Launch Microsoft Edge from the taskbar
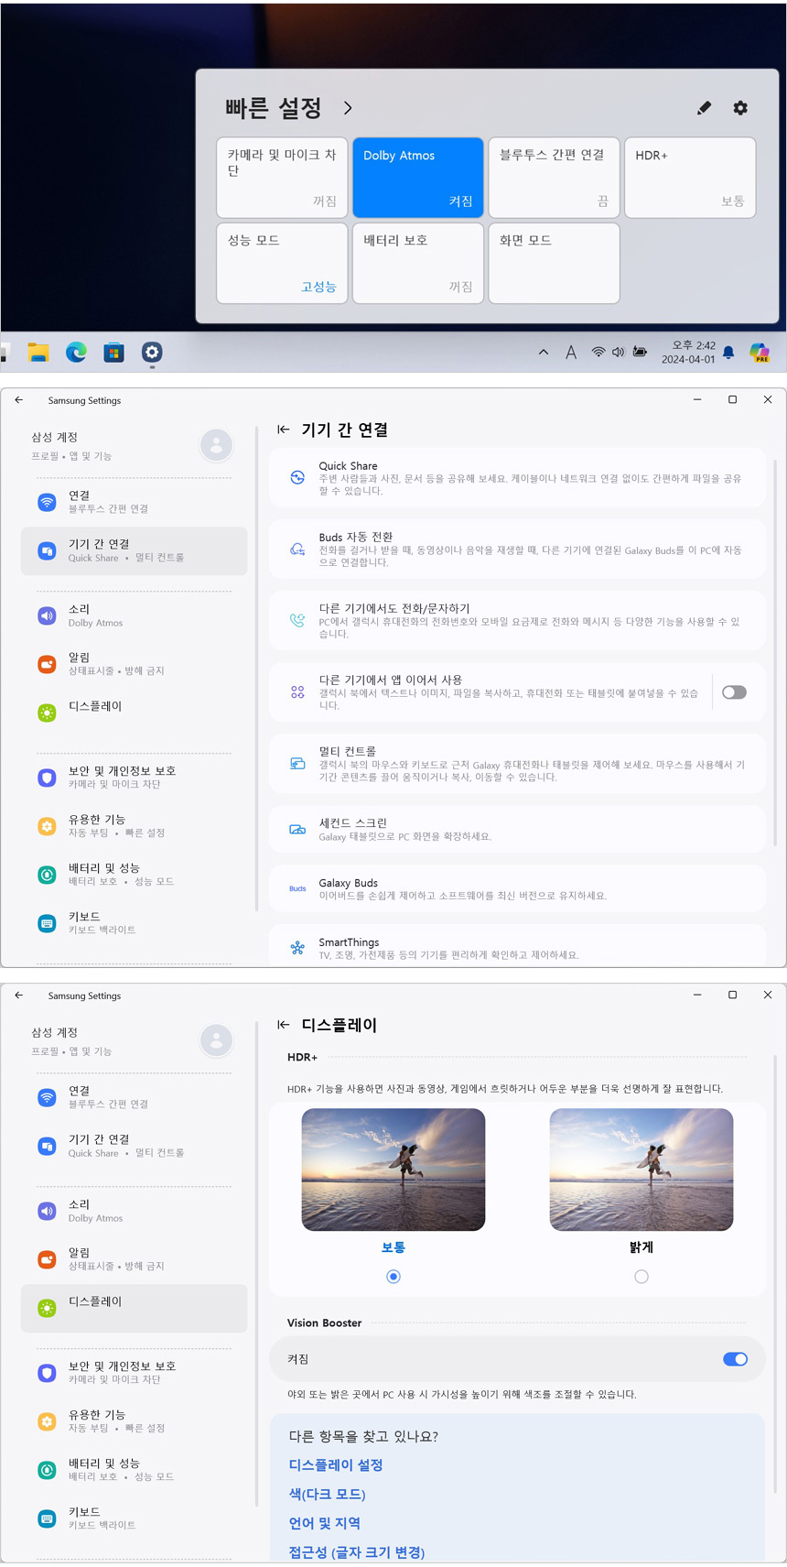The height and width of the screenshot is (1567, 787). point(76,353)
